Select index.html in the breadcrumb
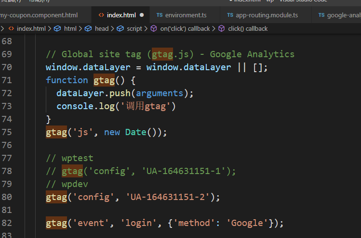This screenshot has height=238, width=361. tap(31, 29)
